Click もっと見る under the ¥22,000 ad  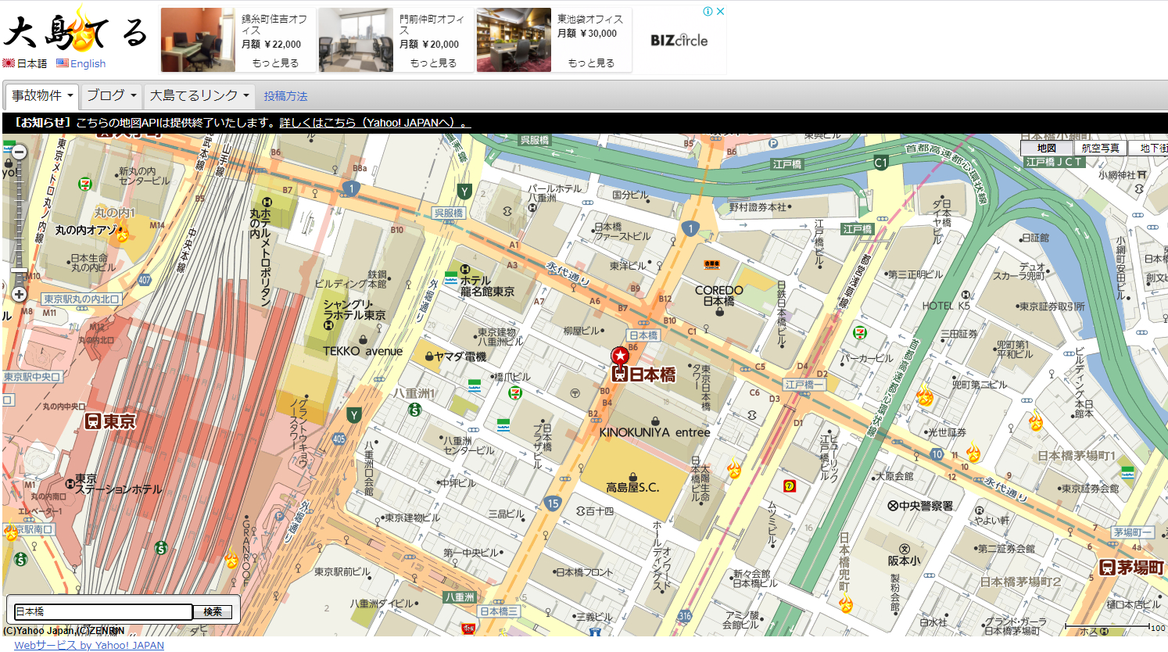pos(275,63)
